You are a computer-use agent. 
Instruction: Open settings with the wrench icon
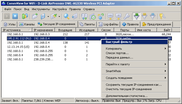(127, 16)
